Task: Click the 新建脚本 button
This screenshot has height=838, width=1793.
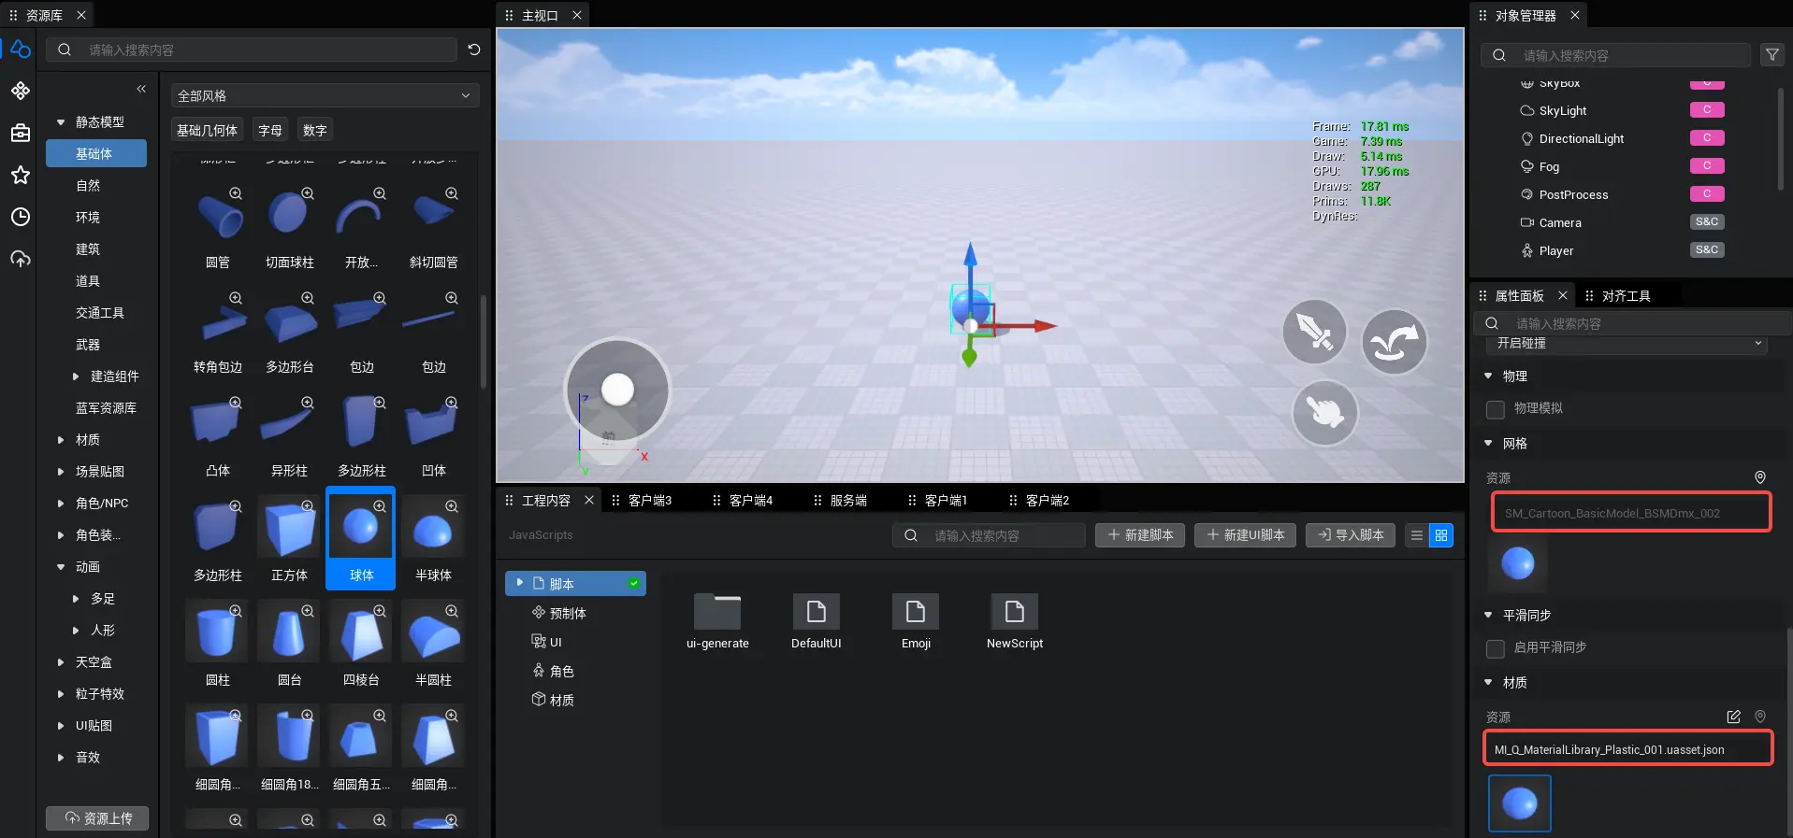Action: point(1140,535)
